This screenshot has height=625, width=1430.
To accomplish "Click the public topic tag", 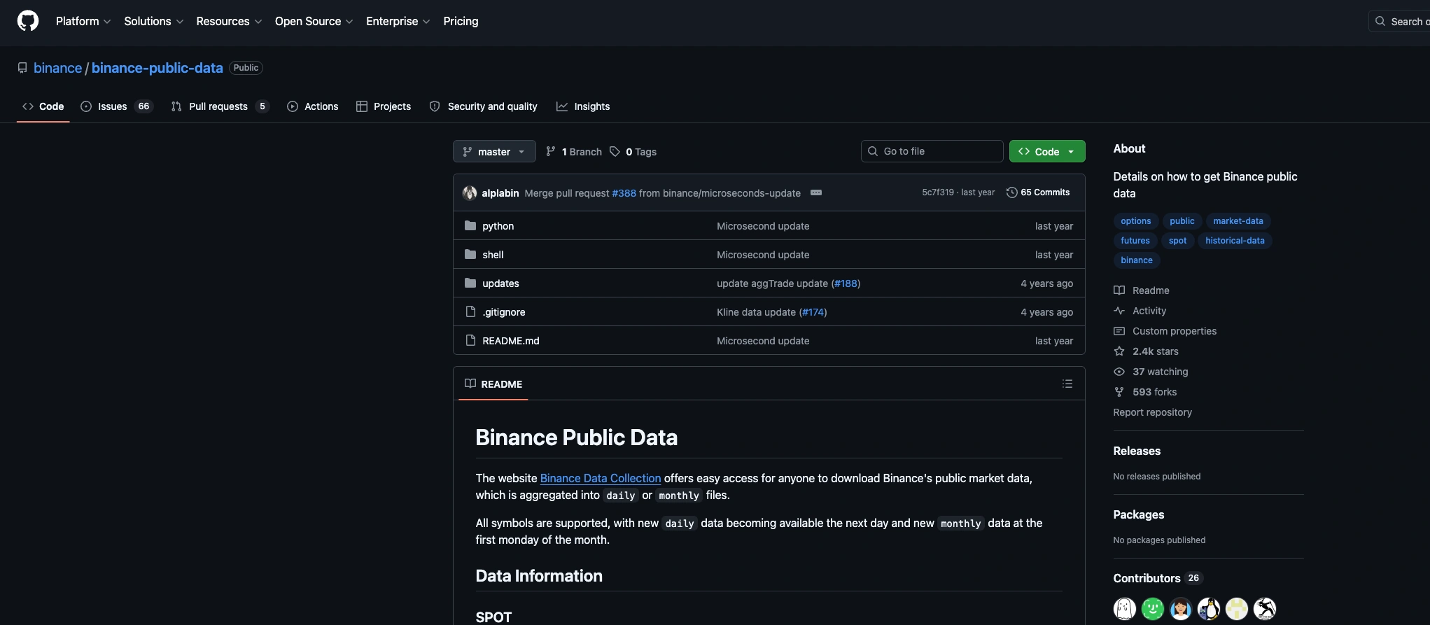I will (1182, 221).
